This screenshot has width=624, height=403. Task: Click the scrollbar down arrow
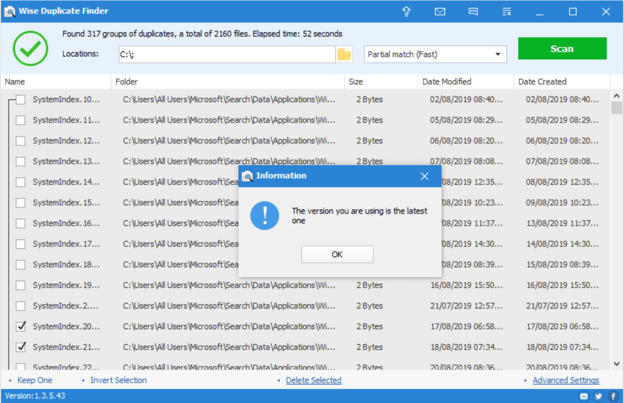(x=617, y=364)
